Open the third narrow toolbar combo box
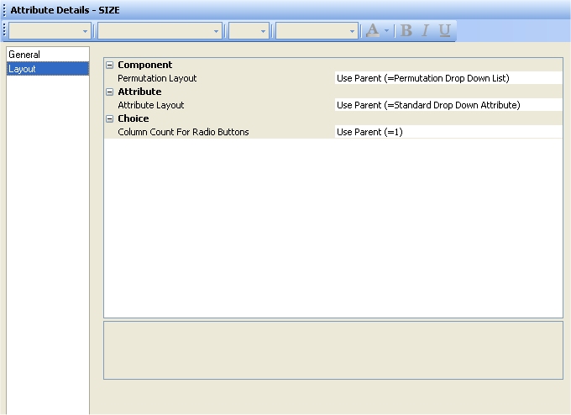The width and height of the screenshot is (571, 415). tap(263, 31)
